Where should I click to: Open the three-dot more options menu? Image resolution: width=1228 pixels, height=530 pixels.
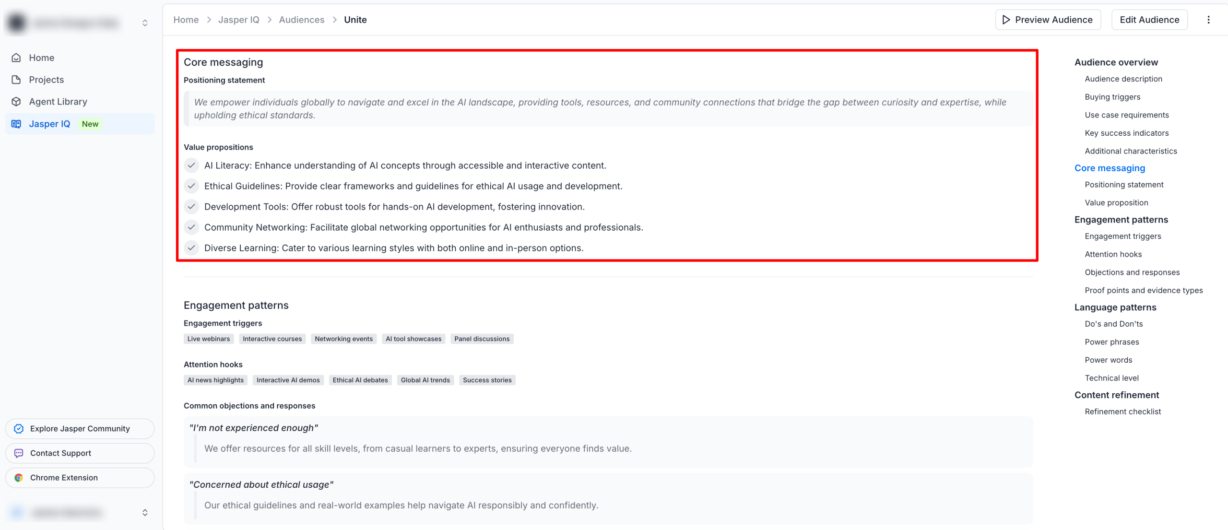coord(1208,20)
